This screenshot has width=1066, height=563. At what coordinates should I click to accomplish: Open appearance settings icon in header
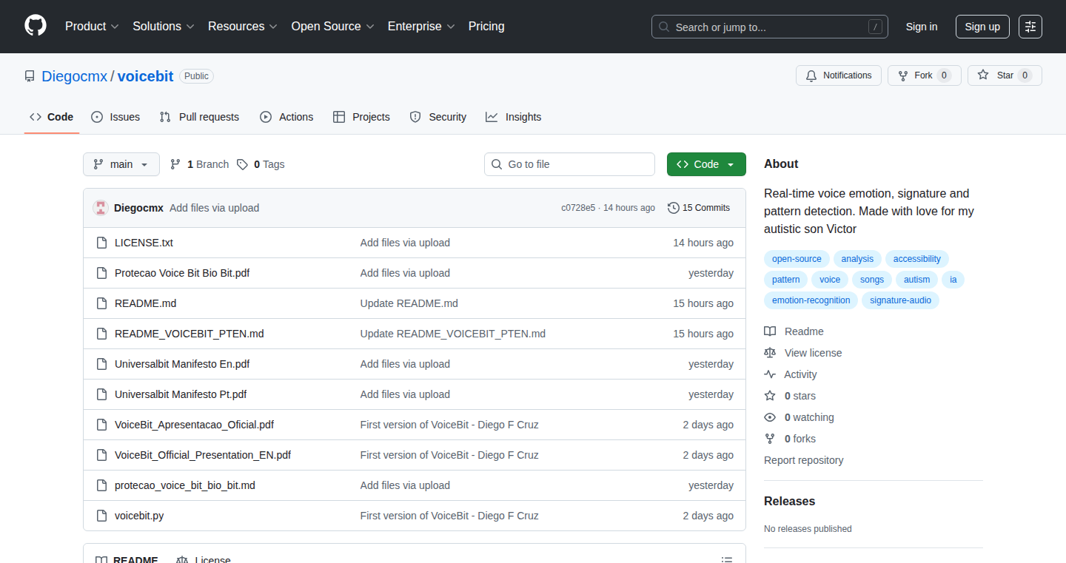click(1030, 27)
